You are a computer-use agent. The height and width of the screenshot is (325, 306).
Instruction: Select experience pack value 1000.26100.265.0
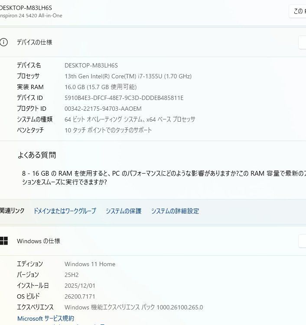click(133, 307)
